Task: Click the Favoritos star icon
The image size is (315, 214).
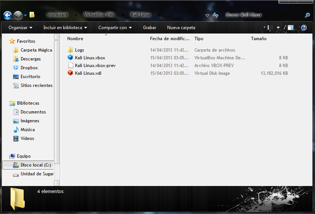Action: 12,41
